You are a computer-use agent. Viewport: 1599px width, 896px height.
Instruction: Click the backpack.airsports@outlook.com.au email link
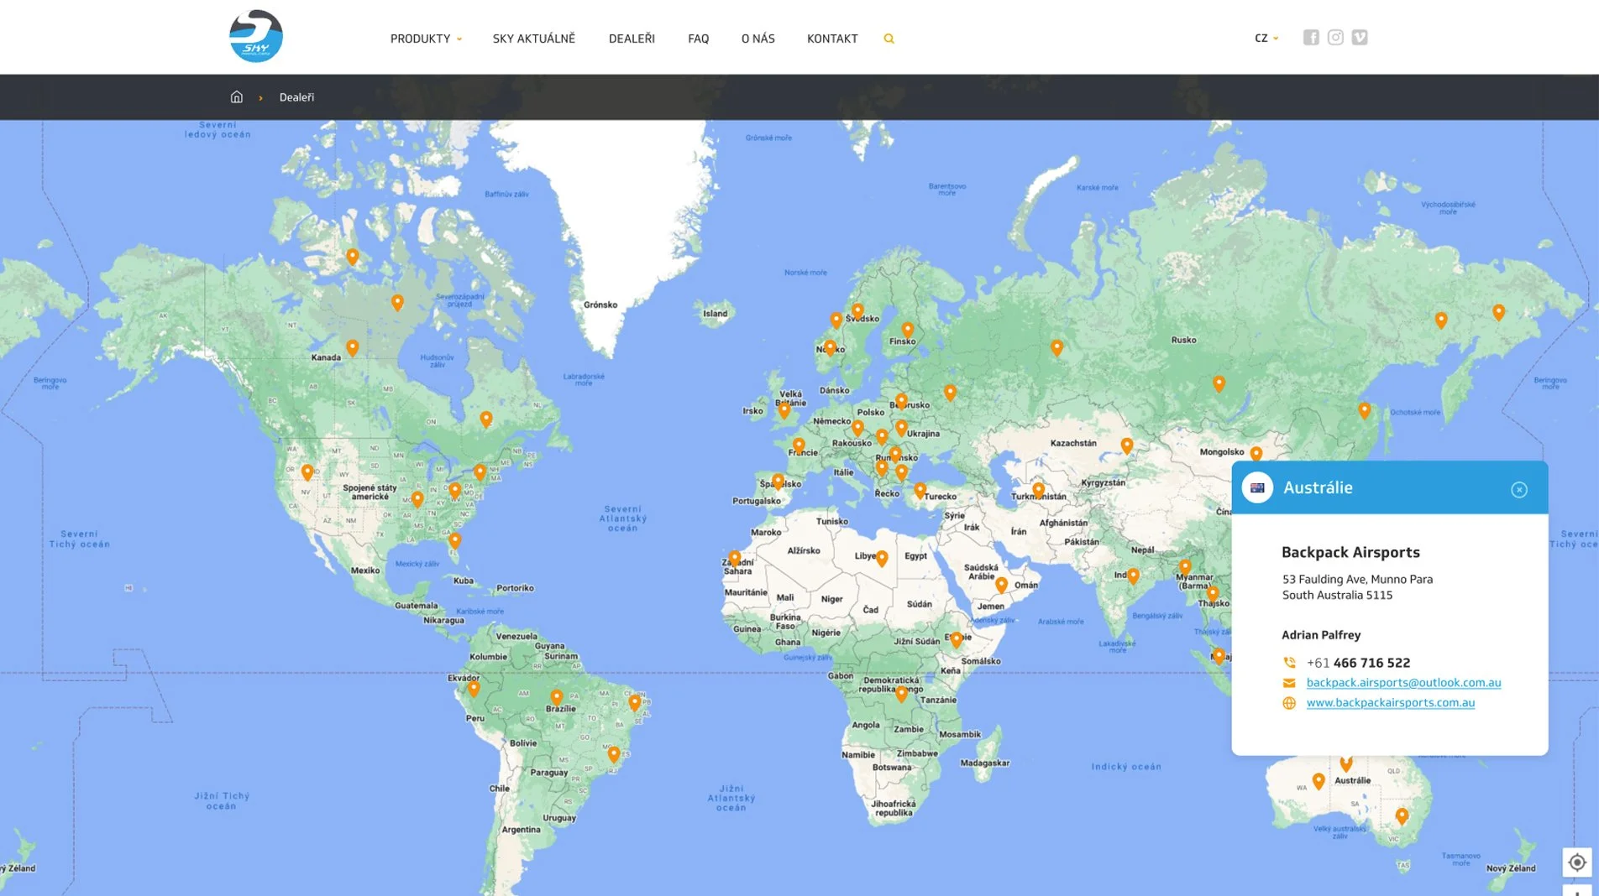click(x=1403, y=683)
